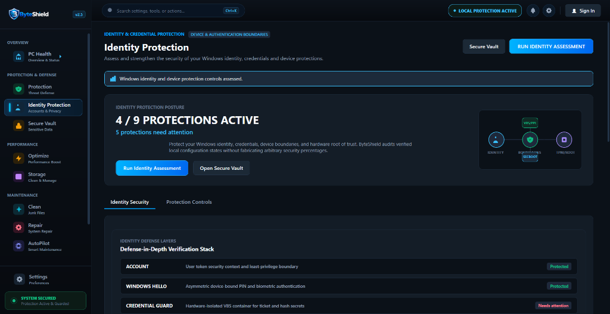Open PC Health house icon

(x=18, y=57)
